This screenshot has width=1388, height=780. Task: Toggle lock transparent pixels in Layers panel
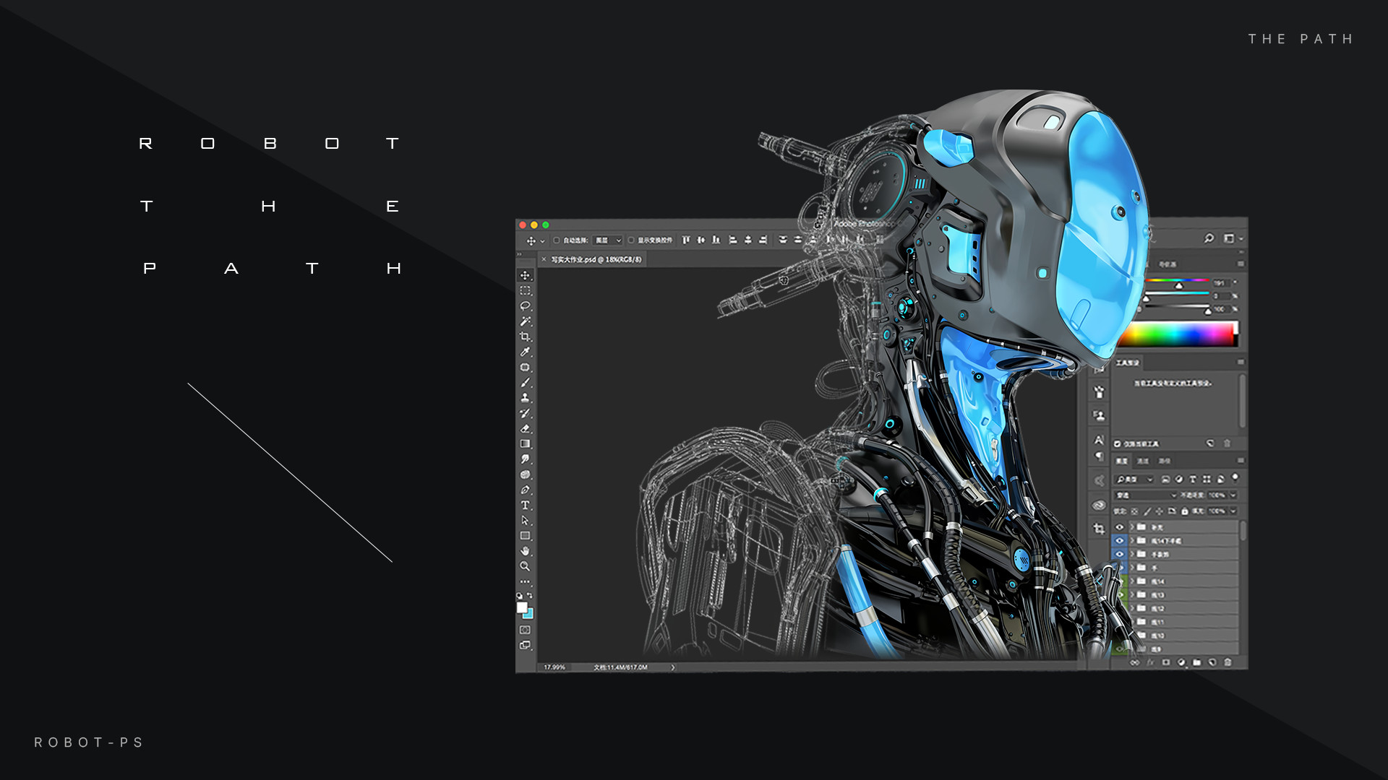tap(1135, 511)
